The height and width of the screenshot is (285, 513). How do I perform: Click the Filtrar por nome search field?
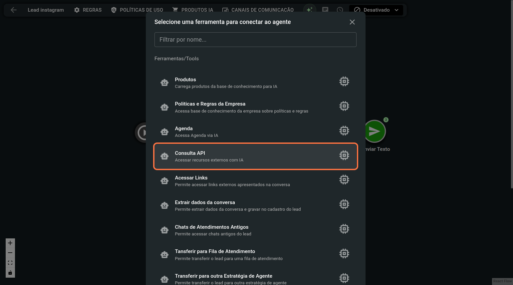pos(255,40)
